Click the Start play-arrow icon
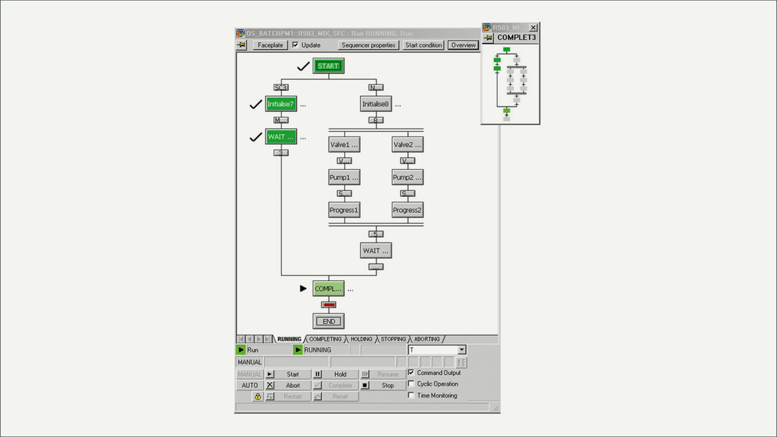The width and height of the screenshot is (777, 437). 270,374
